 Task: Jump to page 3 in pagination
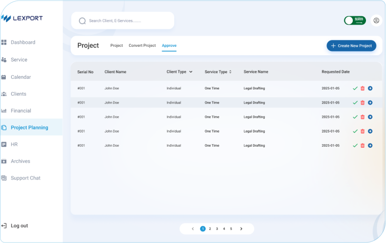pos(217,229)
